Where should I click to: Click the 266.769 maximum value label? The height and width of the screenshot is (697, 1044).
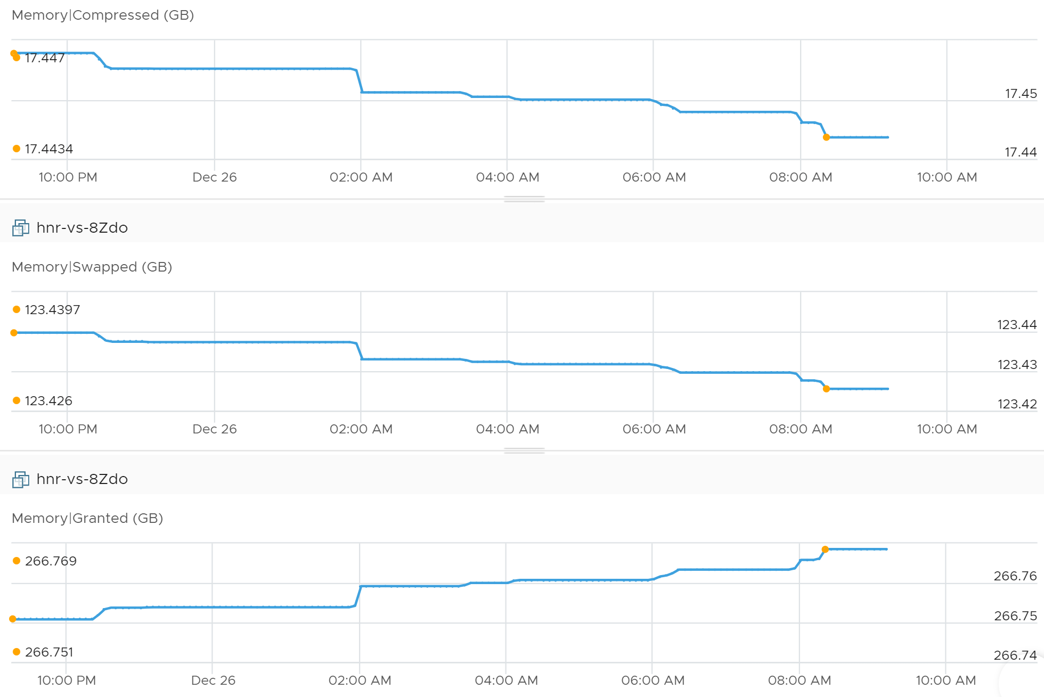(x=51, y=561)
